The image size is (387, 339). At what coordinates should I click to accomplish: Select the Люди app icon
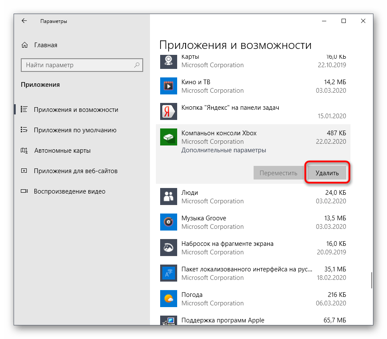point(168,197)
